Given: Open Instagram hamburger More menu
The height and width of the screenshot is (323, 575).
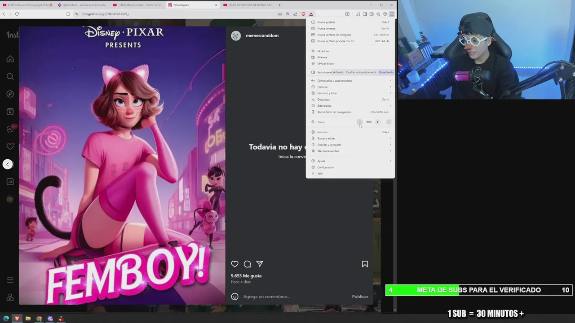Looking at the screenshot, I should click(x=10, y=280).
